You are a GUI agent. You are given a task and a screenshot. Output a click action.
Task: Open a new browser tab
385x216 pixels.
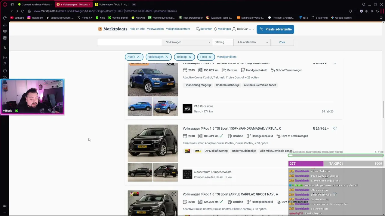coord(134,4)
